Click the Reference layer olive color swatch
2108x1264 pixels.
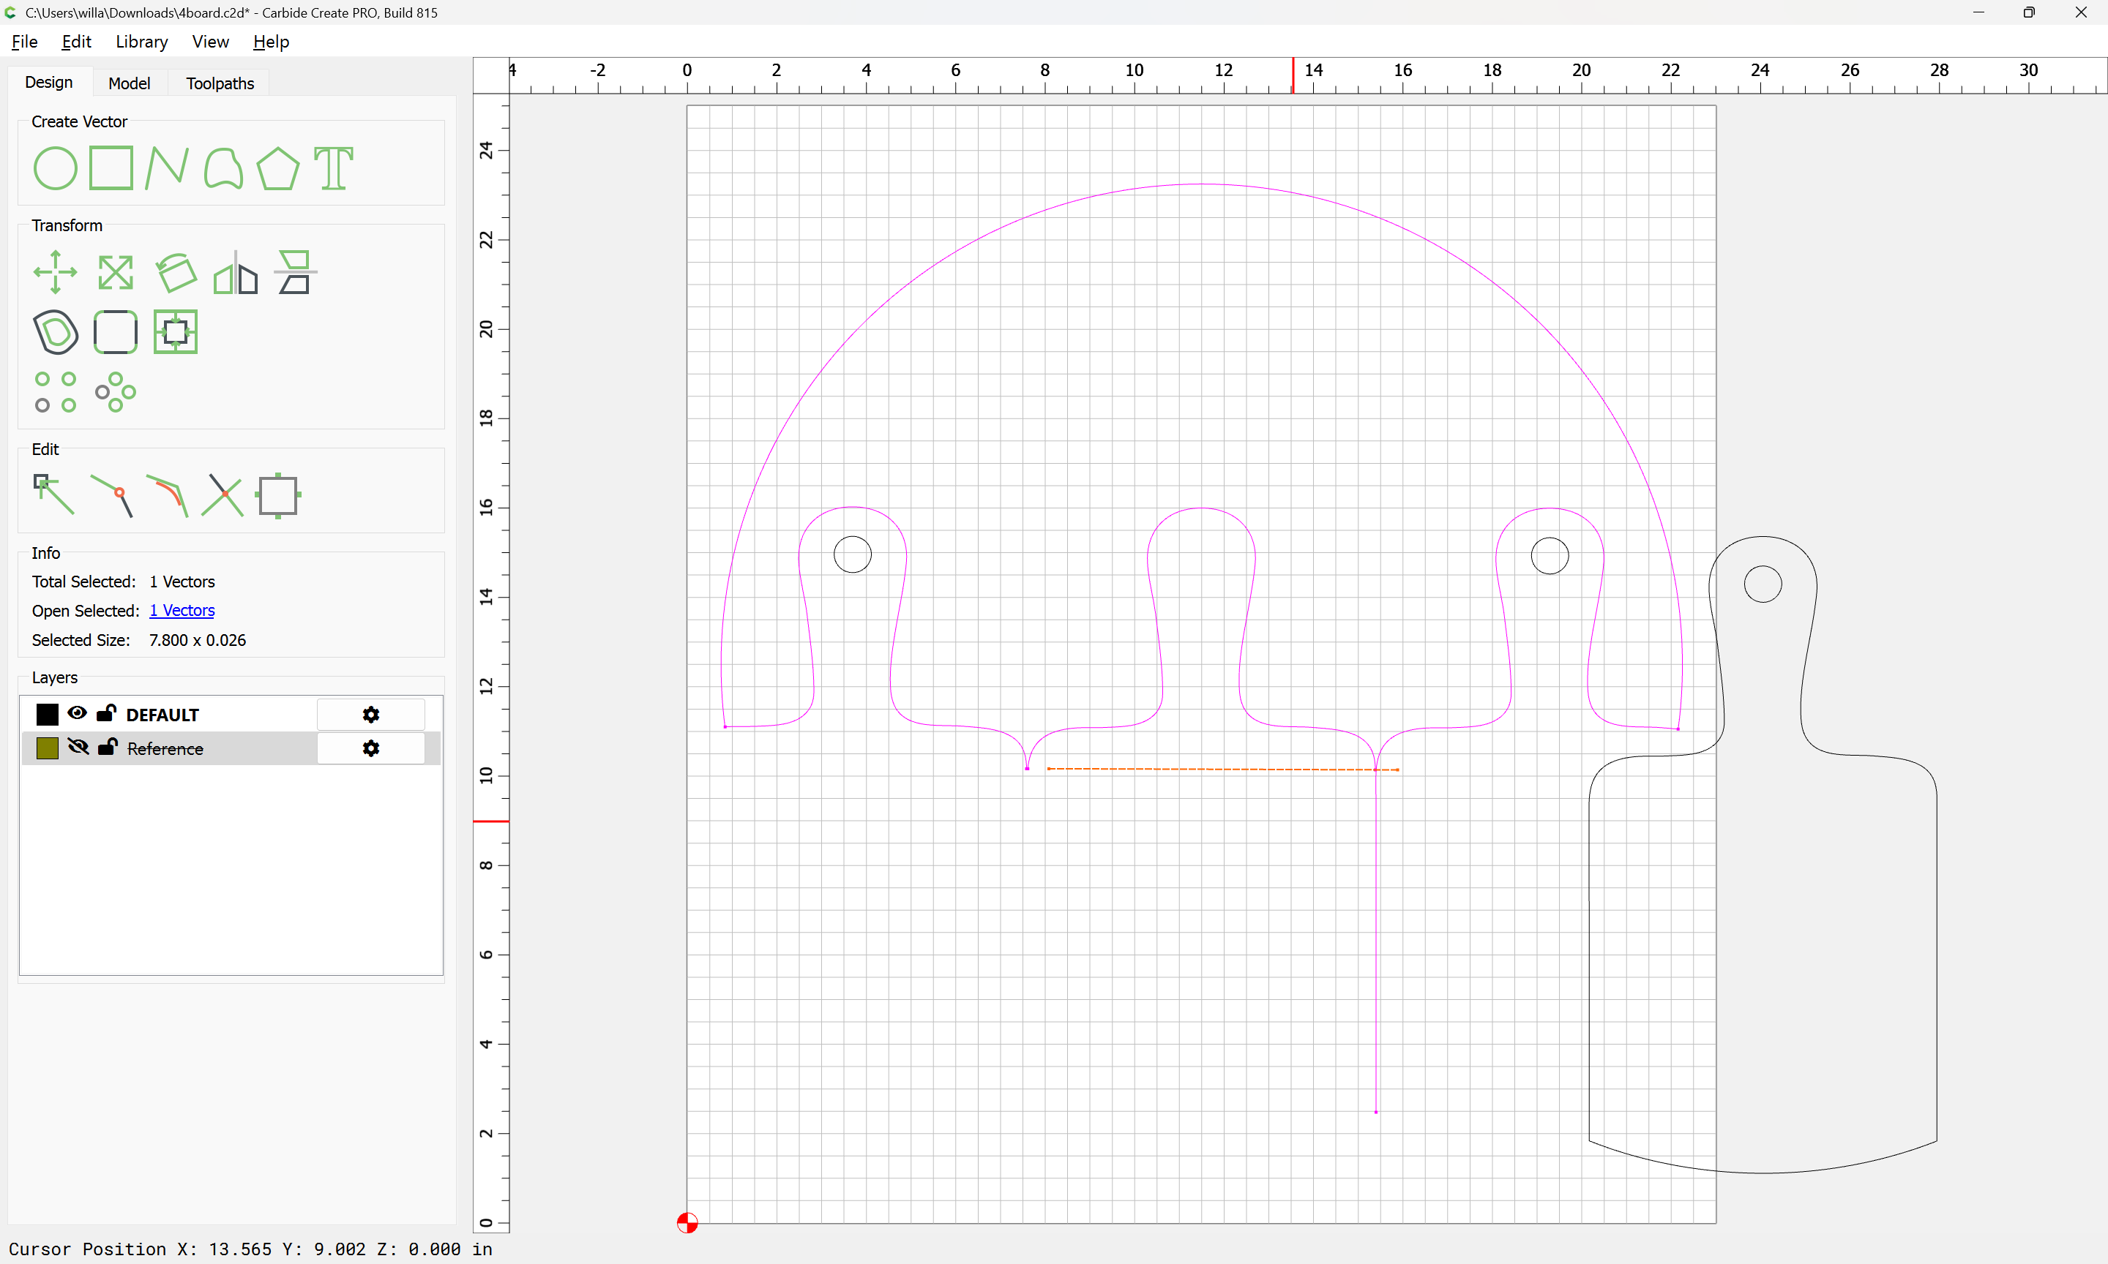point(48,748)
